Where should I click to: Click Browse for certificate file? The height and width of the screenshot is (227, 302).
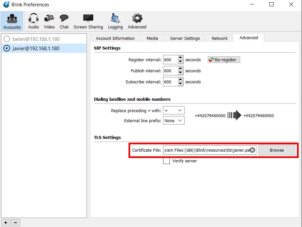(x=277, y=150)
